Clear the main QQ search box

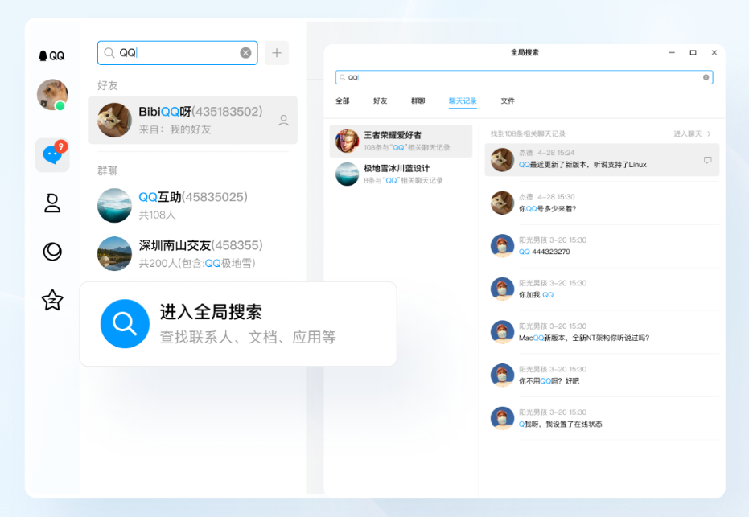pyautogui.click(x=245, y=53)
